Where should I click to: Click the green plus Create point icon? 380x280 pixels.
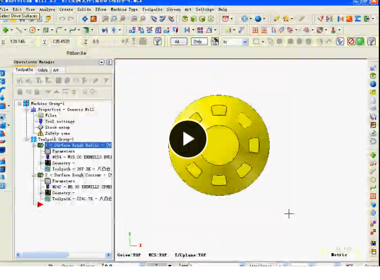point(5,30)
